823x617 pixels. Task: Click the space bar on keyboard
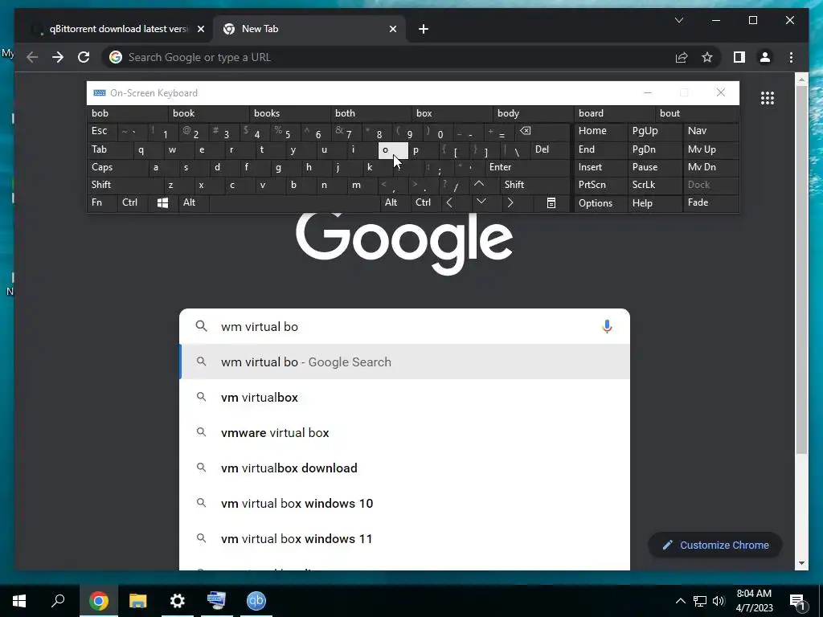[294, 202]
